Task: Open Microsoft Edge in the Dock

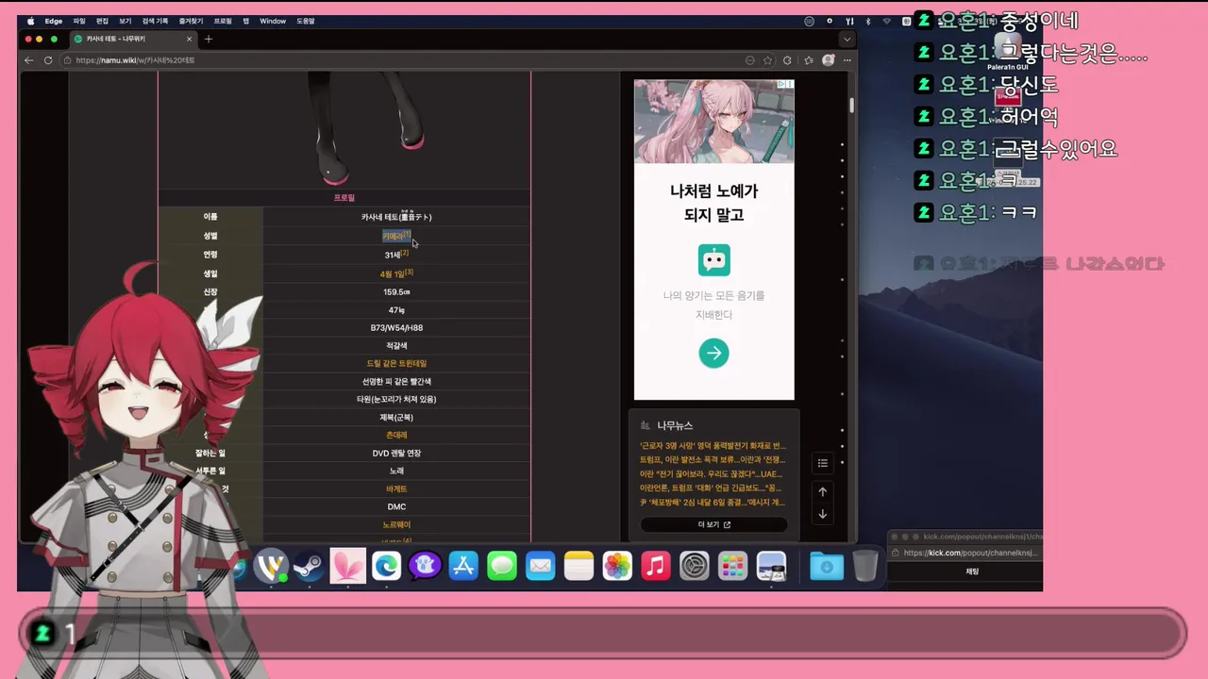Action: click(386, 567)
